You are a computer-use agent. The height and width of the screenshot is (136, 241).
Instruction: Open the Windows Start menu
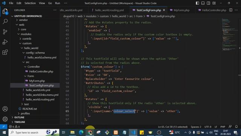point(4,133)
